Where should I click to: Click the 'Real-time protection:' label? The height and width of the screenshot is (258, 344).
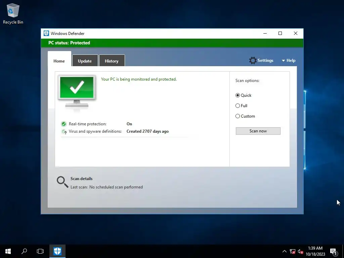88,124
